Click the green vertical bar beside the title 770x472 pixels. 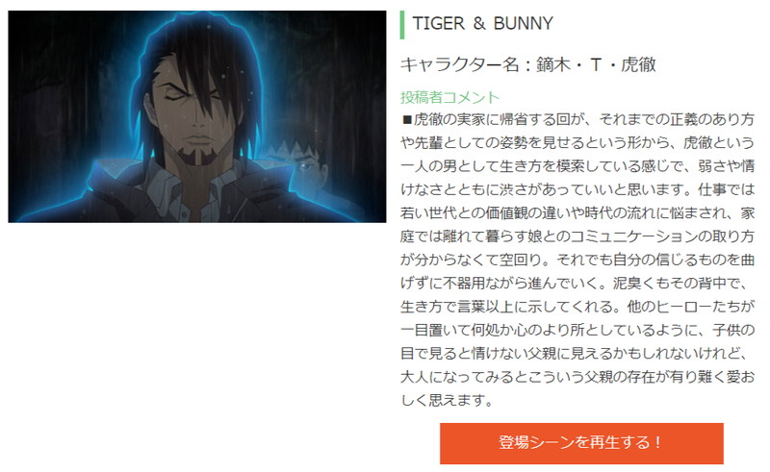[402, 25]
